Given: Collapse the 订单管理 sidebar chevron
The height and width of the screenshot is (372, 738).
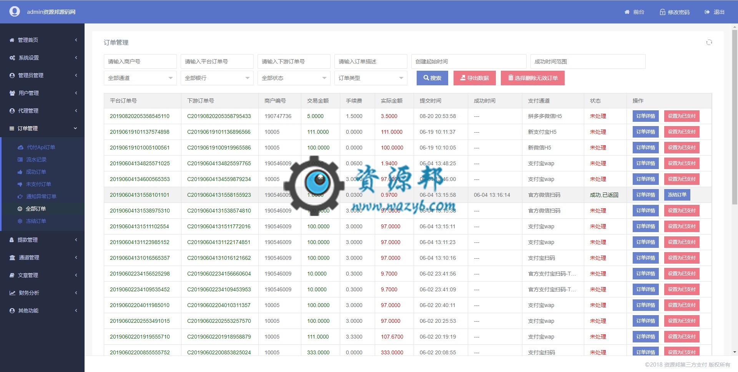Looking at the screenshot, I should click(75, 128).
